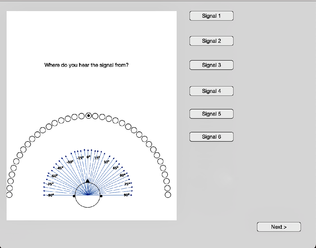
Task: Choose the radio button at 15° on the arc
Action: pos(109,119)
